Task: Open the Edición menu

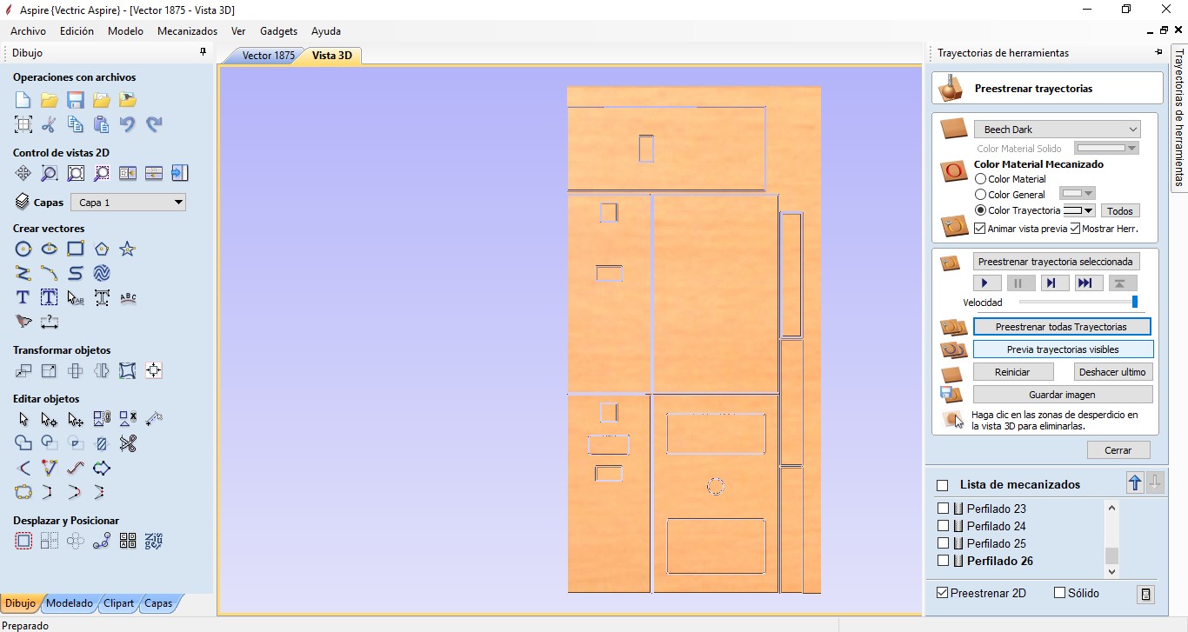Action: point(77,30)
